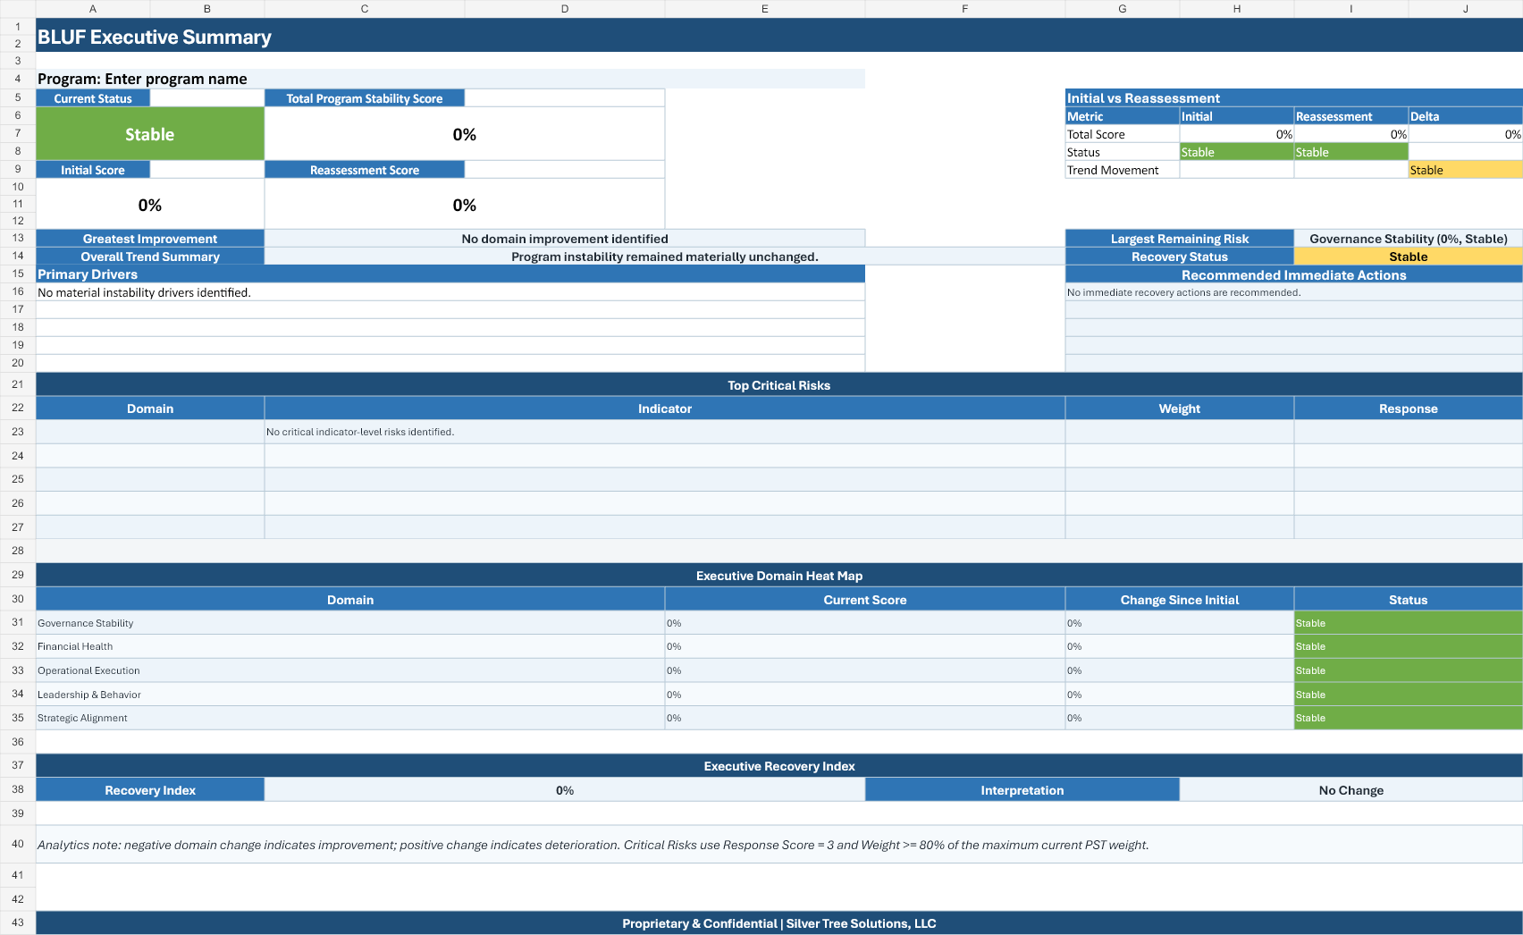Select 'Program instability remained materially unchanged.' cell
Viewport: 1523px width, 935px height.
(665, 257)
